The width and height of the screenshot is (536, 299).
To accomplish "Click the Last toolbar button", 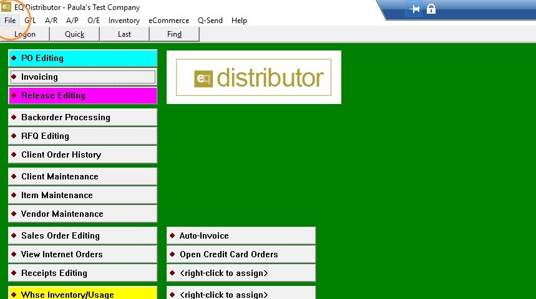I will 124,34.
